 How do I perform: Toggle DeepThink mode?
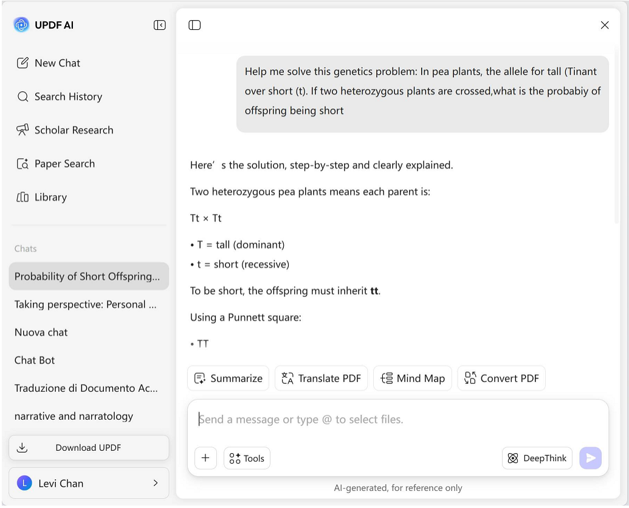point(537,458)
